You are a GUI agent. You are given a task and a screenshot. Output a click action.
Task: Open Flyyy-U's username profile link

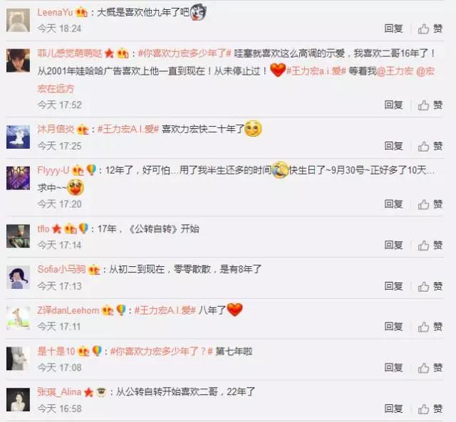53,170
